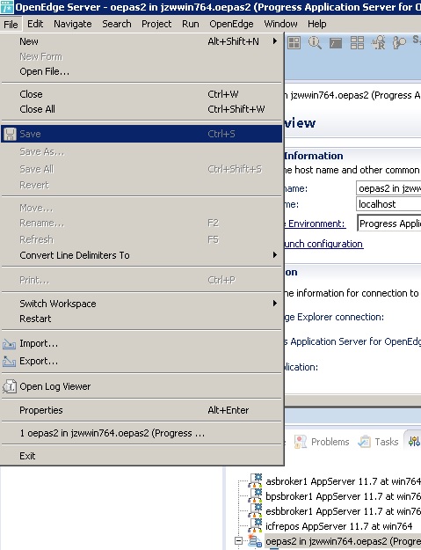Click the Import menu icon
421x550 pixels.
point(9,344)
